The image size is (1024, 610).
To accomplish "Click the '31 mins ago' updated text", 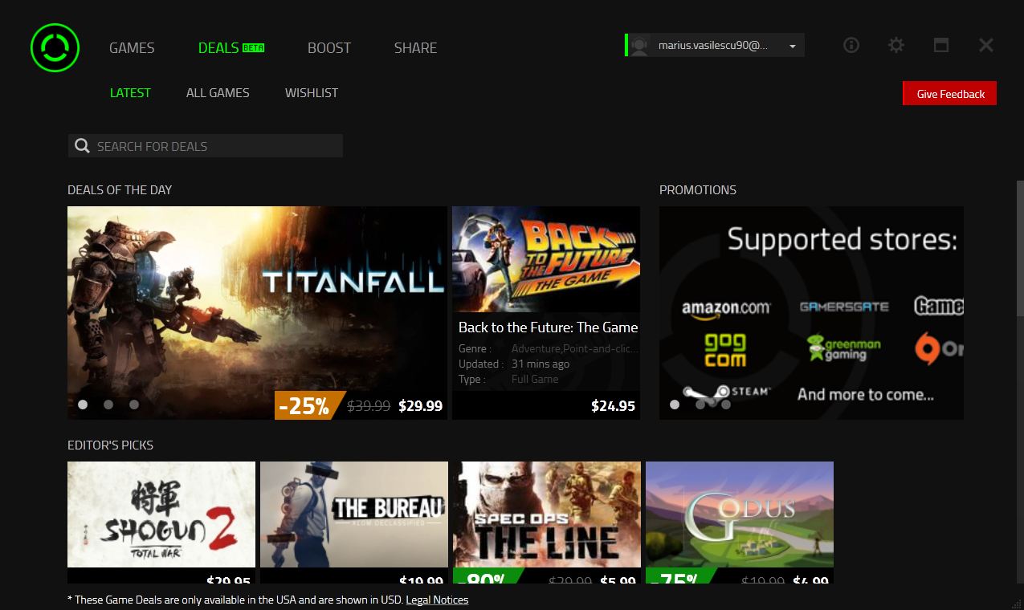I will [541, 364].
